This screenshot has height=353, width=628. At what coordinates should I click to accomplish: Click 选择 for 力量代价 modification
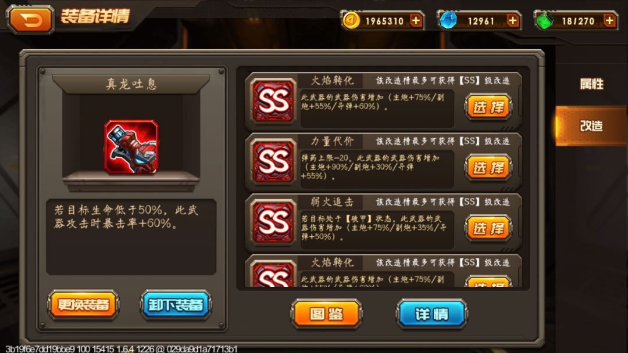488,168
